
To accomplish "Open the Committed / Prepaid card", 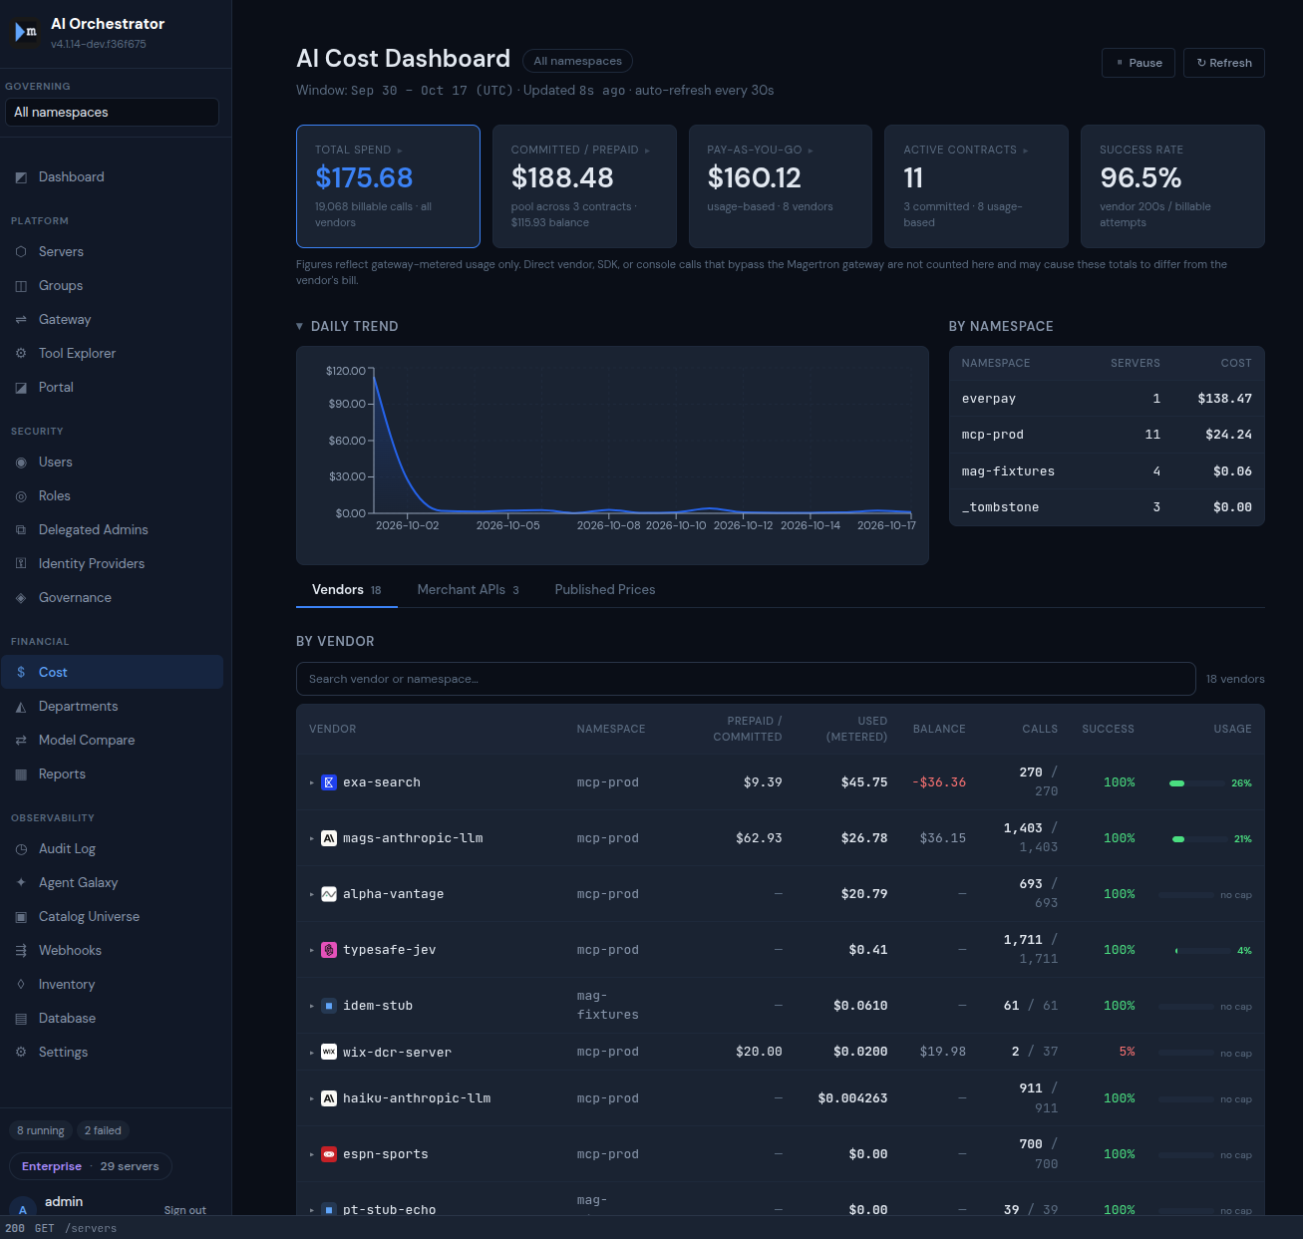I will tap(584, 186).
